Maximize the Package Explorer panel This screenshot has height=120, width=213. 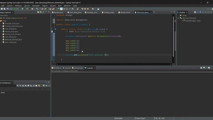pyautogui.click(x=49, y=12)
